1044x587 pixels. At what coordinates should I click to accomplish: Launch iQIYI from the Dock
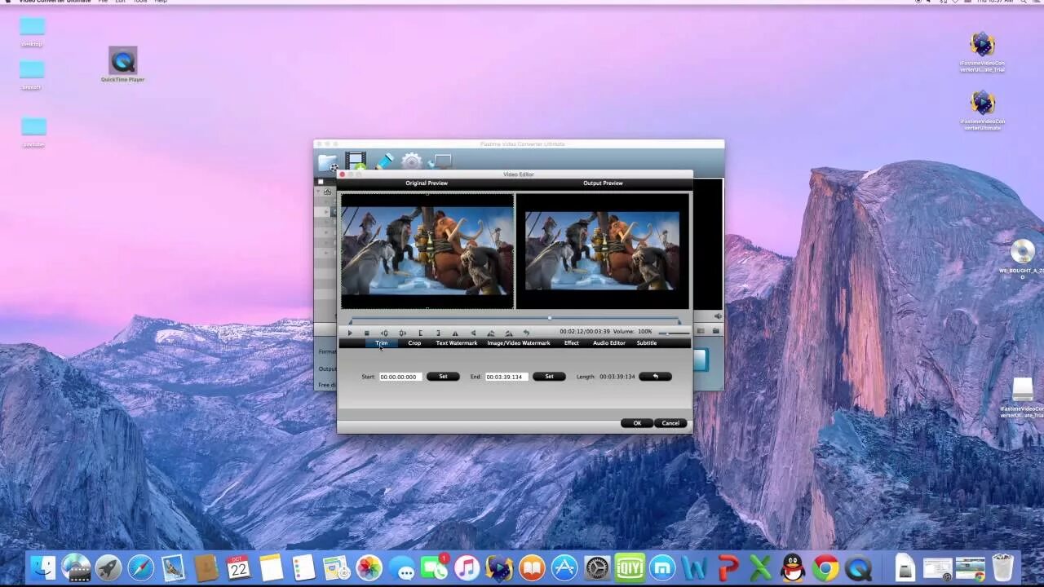[630, 567]
